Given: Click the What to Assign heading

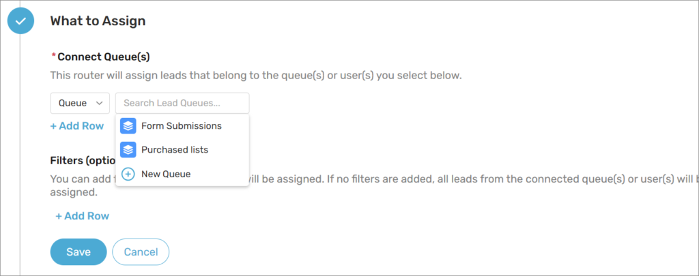Looking at the screenshot, I should point(98,21).
